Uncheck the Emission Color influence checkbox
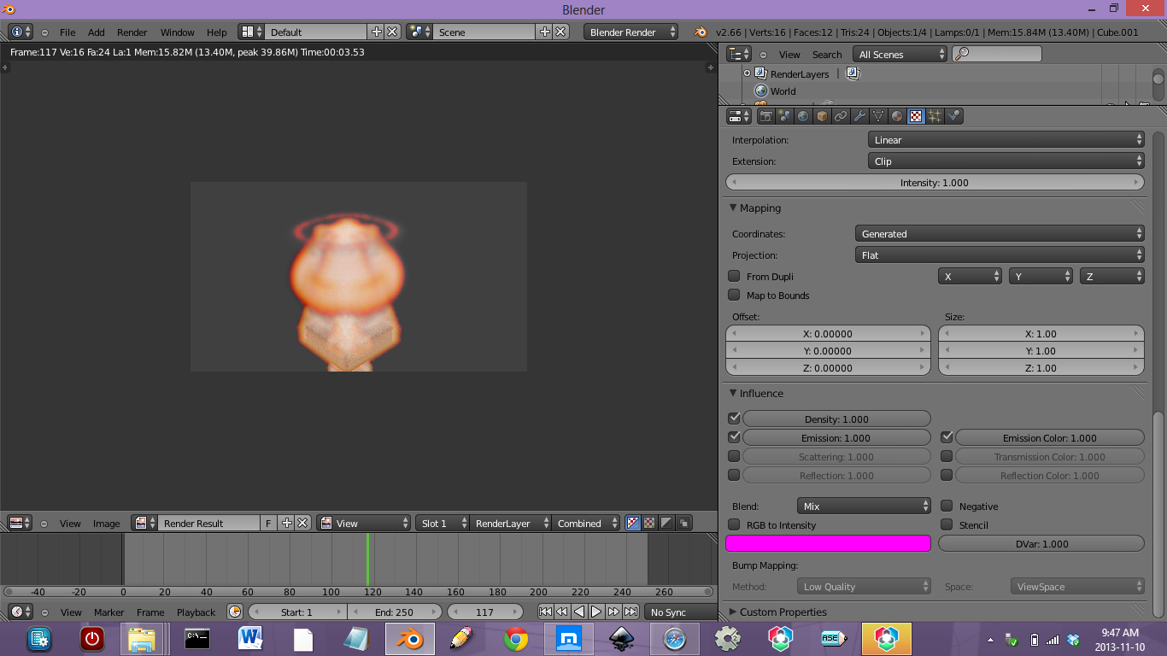Screen dimensions: 1167x656 click(x=947, y=437)
